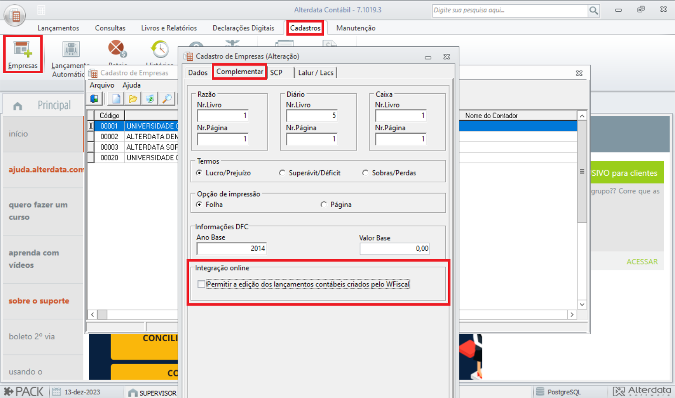Click the PostgreSQL database icon in status bar

coord(540,392)
